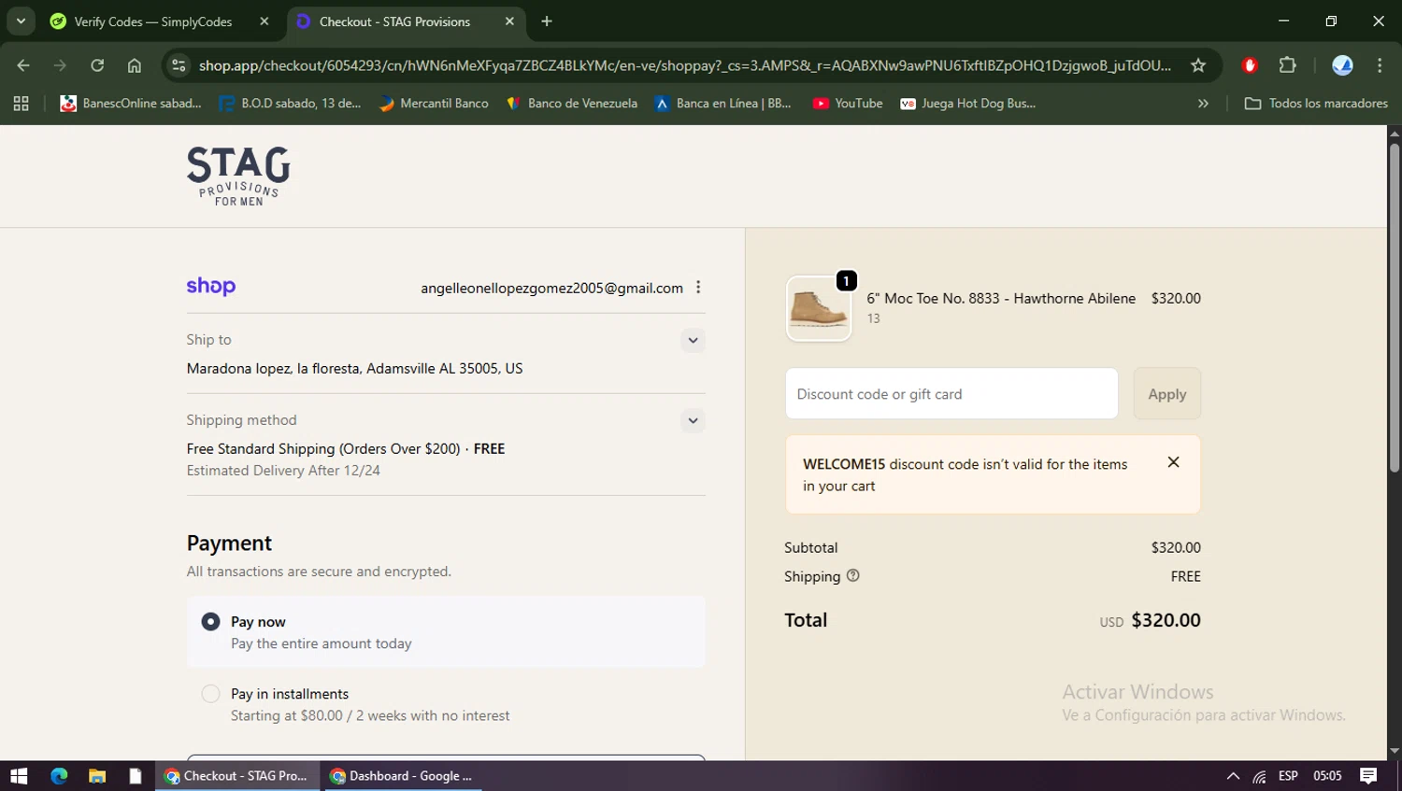Open File Explorer from the taskbar

point(97,776)
